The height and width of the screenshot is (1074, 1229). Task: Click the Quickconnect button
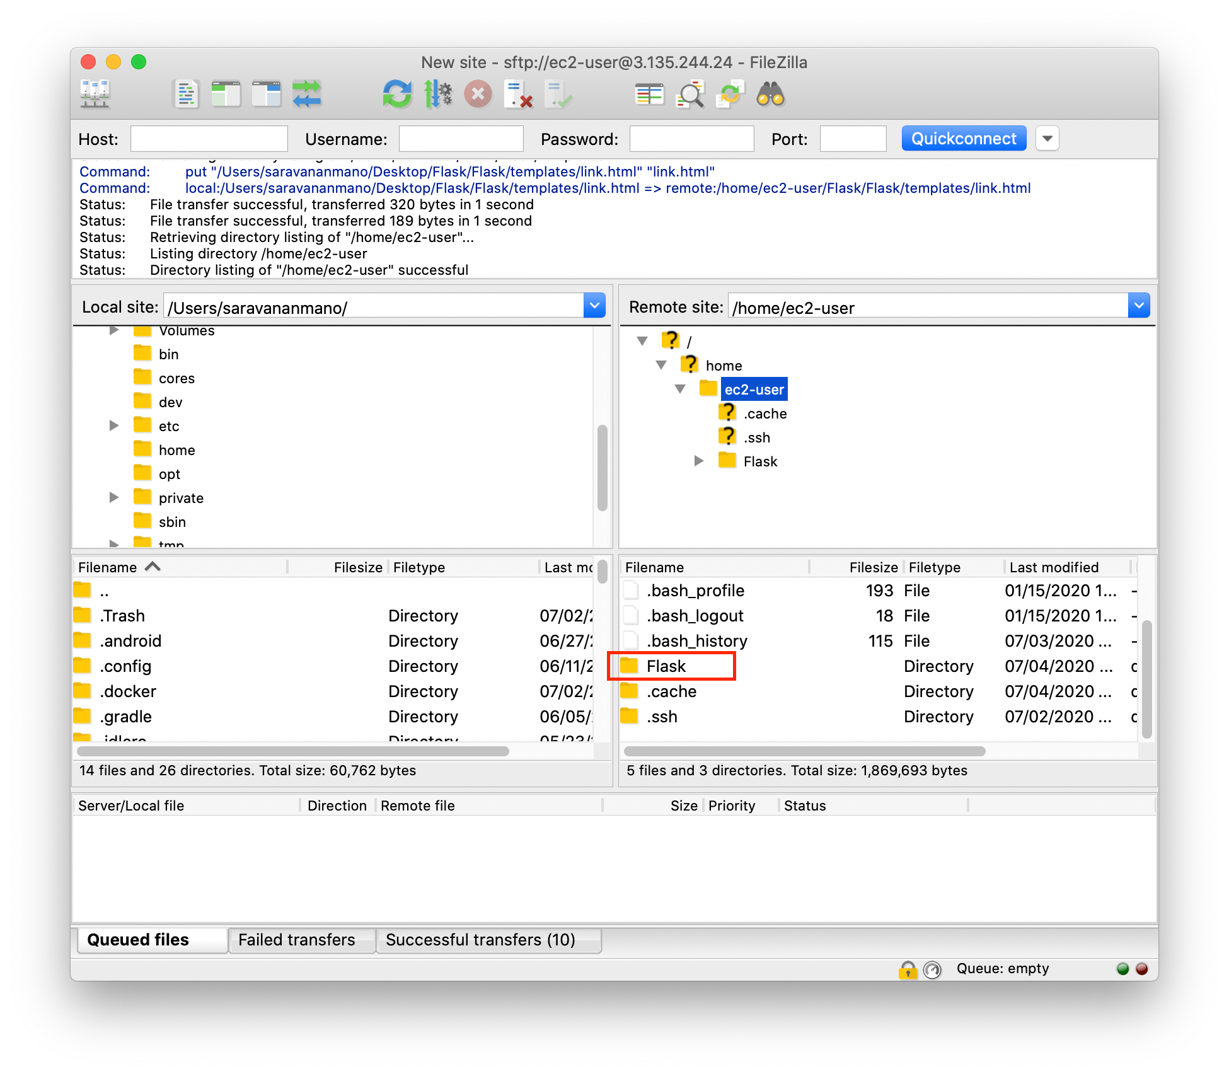tap(964, 139)
